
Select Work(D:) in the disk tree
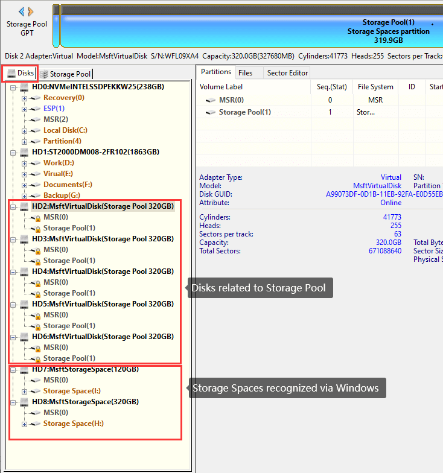click(59, 163)
